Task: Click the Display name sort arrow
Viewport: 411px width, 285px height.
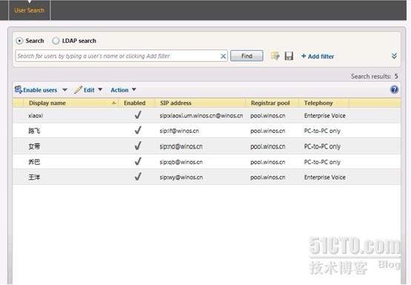Action: click(114, 103)
